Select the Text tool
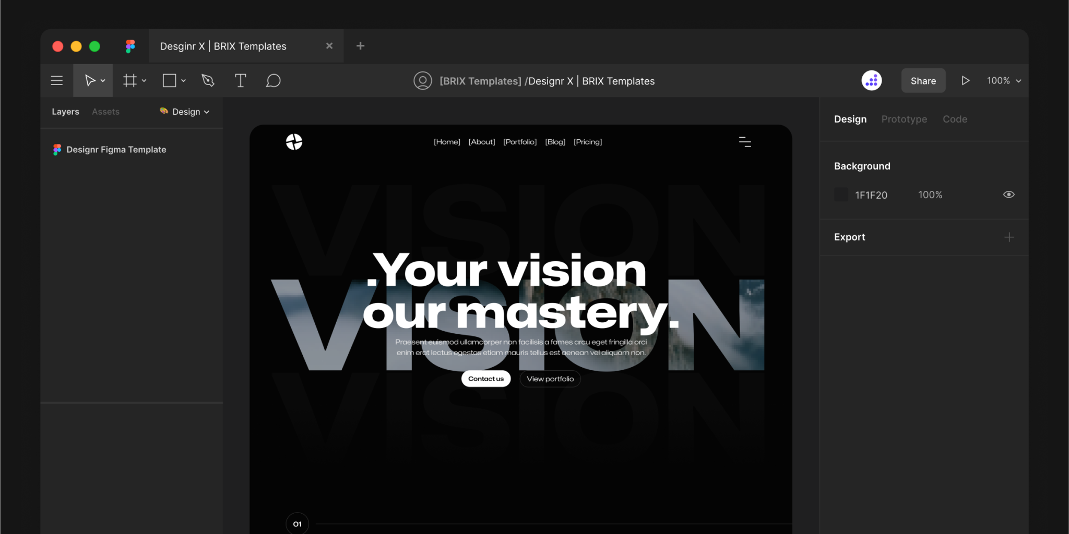Image resolution: width=1069 pixels, height=534 pixels. (x=240, y=80)
